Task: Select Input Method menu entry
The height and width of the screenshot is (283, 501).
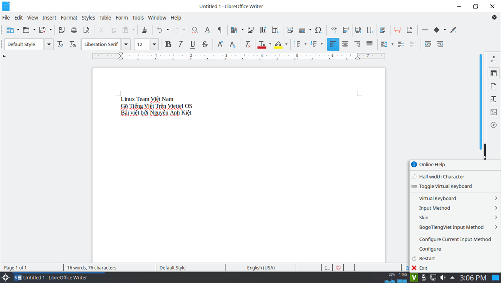Action: 455,208
